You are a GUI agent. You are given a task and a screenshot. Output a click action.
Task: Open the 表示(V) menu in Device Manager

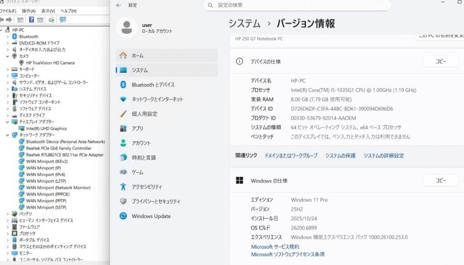(x=48, y=11)
